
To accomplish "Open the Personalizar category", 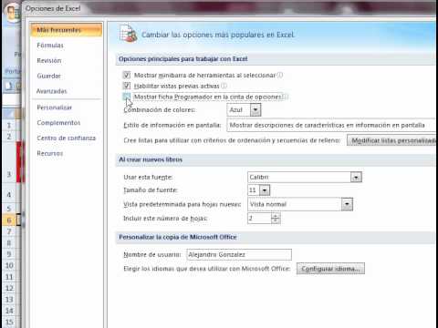I will tap(54, 108).
